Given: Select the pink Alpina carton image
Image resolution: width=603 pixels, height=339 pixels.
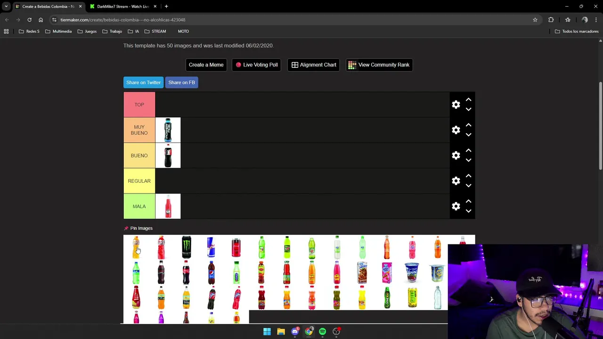Looking at the screenshot, I should pyautogui.click(x=387, y=273).
